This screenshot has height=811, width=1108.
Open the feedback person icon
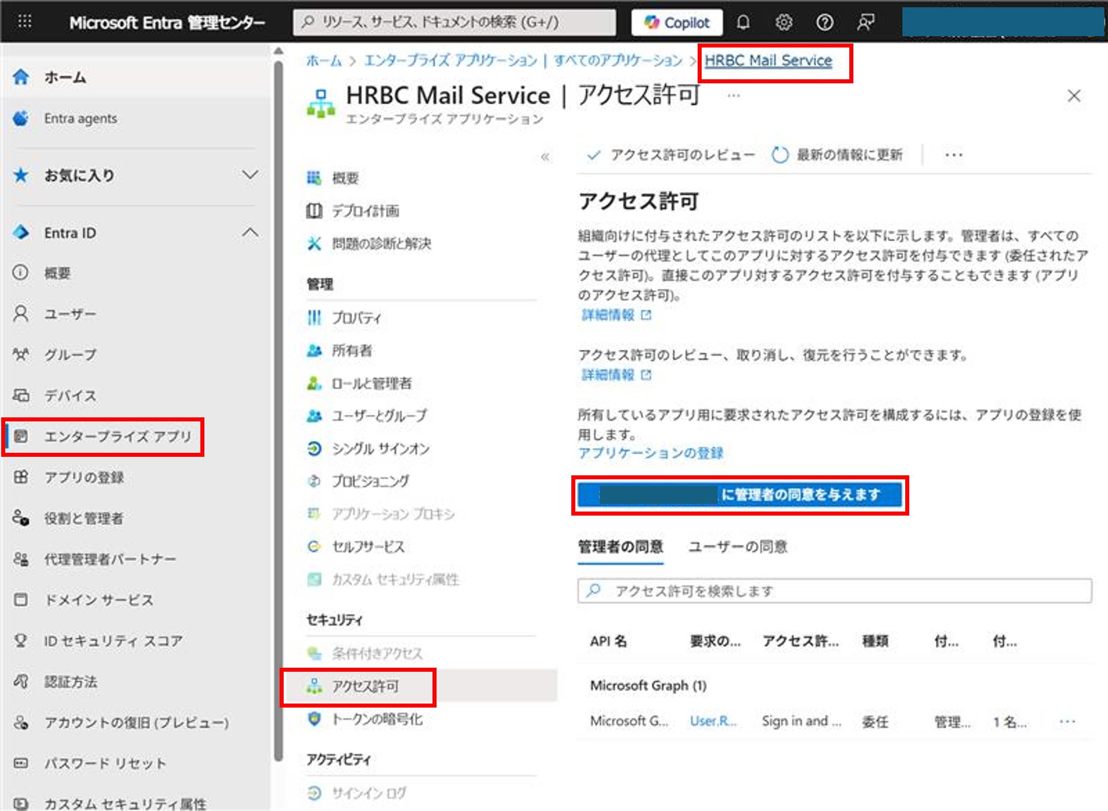point(865,23)
